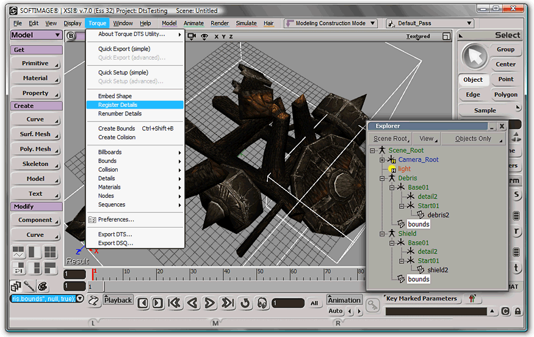Toggle the viewport eye visibility icon
This screenshot has width=534, height=337.
point(204,37)
